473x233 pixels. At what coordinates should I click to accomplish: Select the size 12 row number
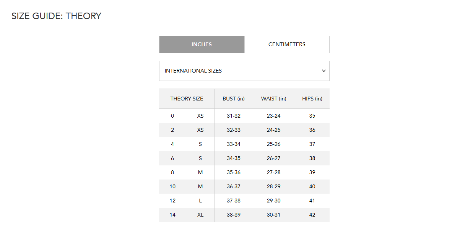point(172,201)
